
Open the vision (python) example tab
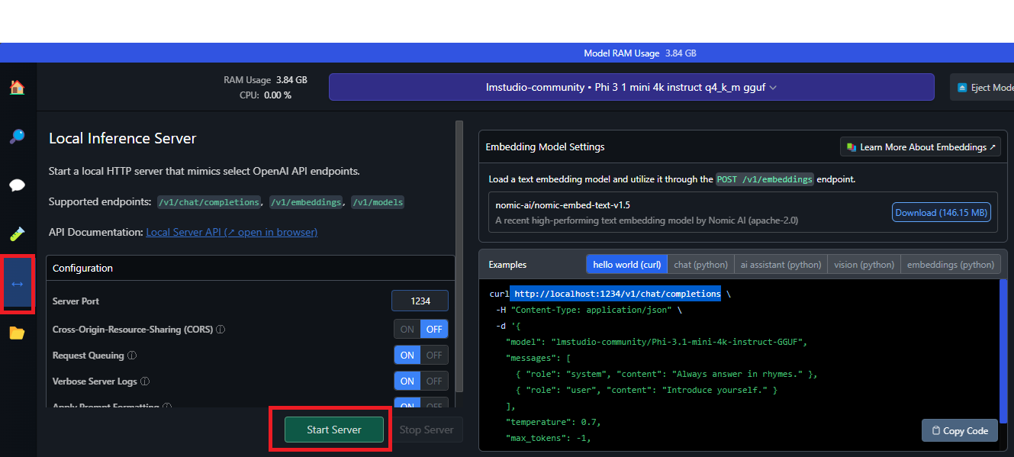point(863,264)
